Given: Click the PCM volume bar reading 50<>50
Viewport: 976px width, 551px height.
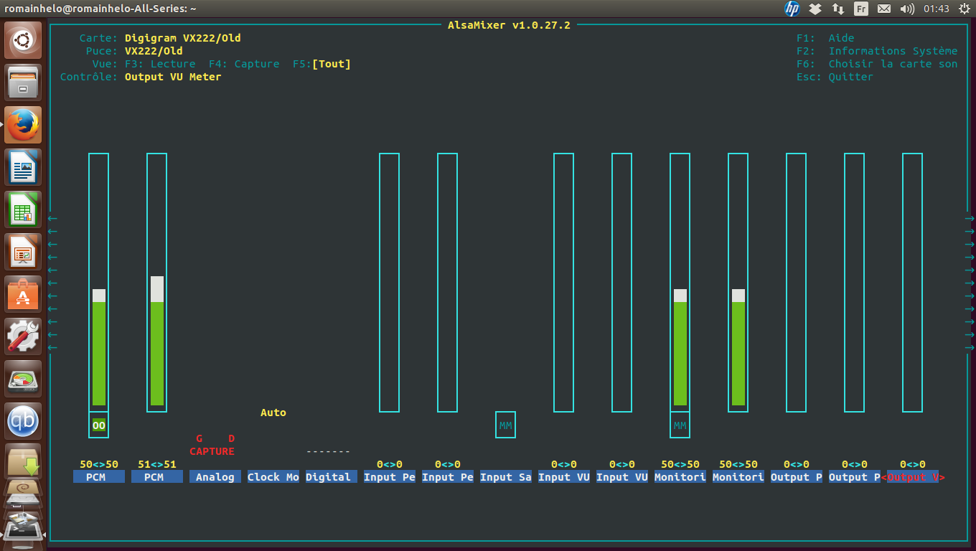Looking at the screenshot, I should click(x=99, y=283).
